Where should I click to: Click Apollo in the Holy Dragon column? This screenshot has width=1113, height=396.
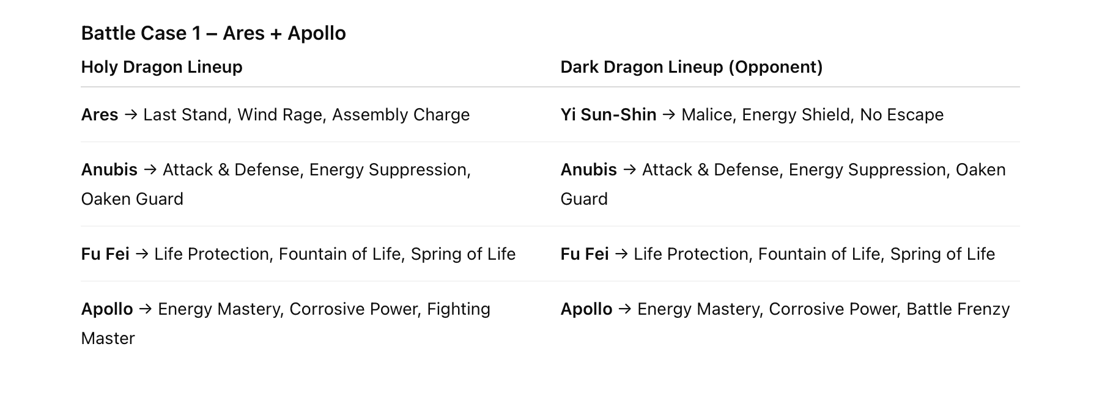point(107,309)
